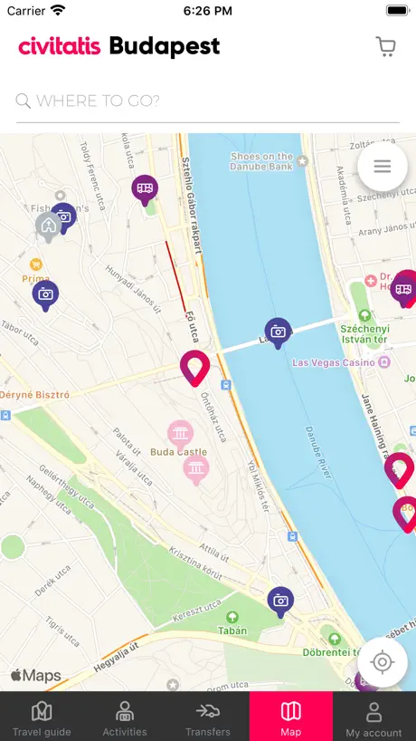Image resolution: width=416 pixels, height=741 pixels.
Task: Center map with the location target button
Action: pos(382,662)
